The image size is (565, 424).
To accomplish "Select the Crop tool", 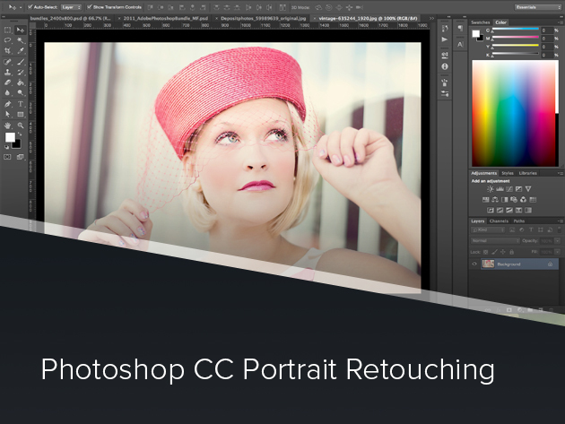I will click(7, 51).
